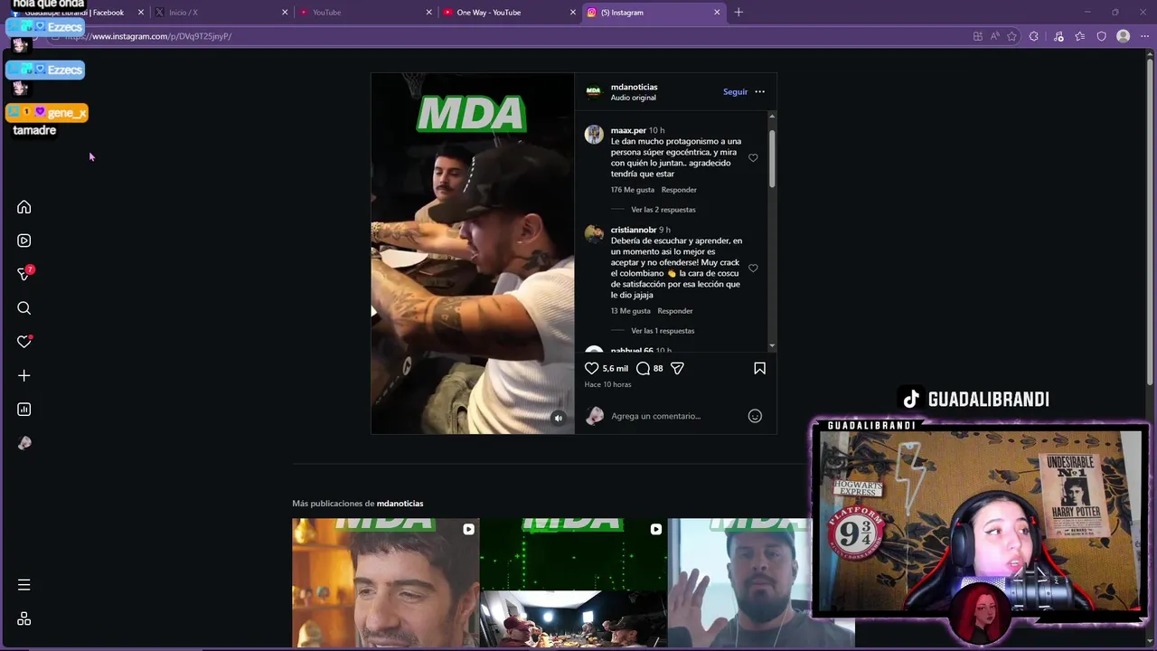Open the Meta apps icon at sidebar bottom

[24, 619]
